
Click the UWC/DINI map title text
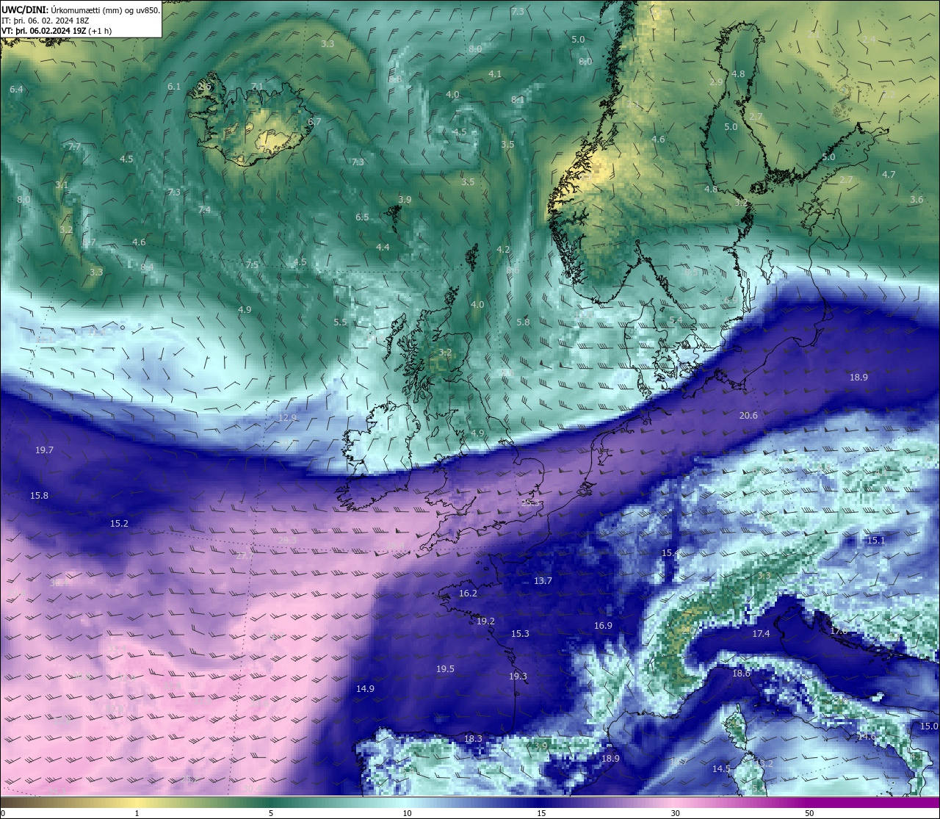[x=81, y=10]
